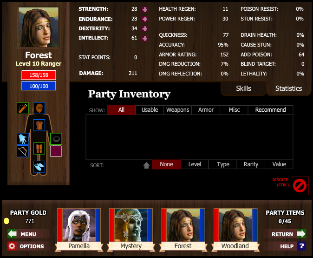Open the Skills tab
The image size is (313, 258).
click(243, 88)
